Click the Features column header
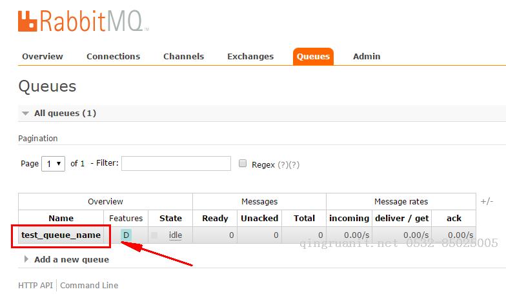 (x=126, y=218)
